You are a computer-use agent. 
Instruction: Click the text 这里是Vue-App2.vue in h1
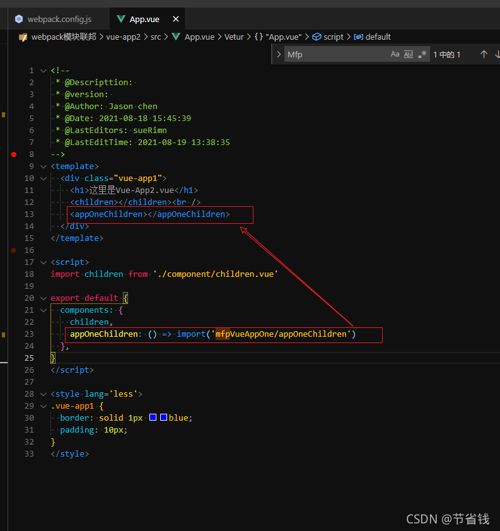132,190
